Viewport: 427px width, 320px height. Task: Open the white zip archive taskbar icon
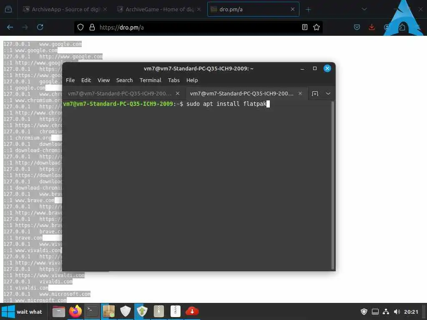(x=176, y=312)
